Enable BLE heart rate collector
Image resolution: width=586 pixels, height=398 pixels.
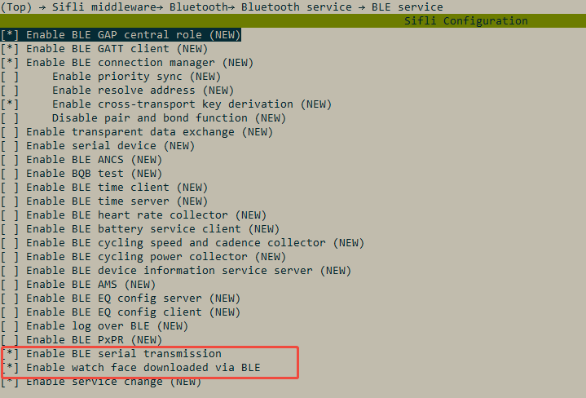(134, 214)
